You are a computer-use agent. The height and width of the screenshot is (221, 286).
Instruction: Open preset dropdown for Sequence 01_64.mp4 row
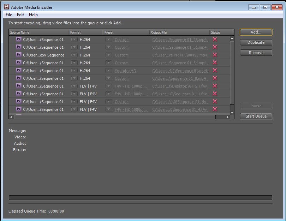(x=108, y=63)
